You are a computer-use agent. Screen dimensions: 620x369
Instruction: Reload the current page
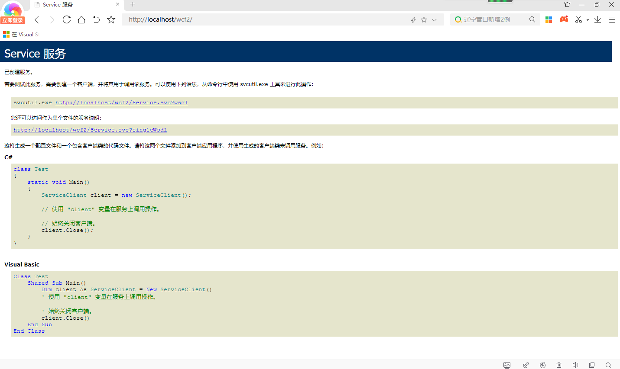click(67, 19)
